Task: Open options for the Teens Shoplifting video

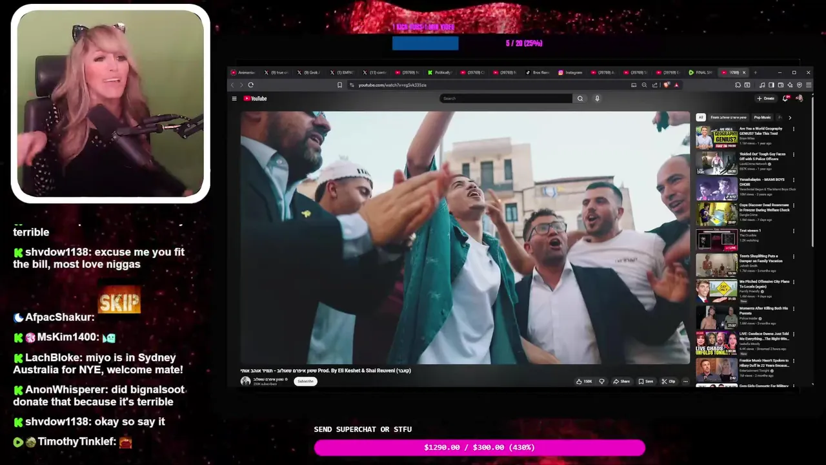Action: coord(794,257)
